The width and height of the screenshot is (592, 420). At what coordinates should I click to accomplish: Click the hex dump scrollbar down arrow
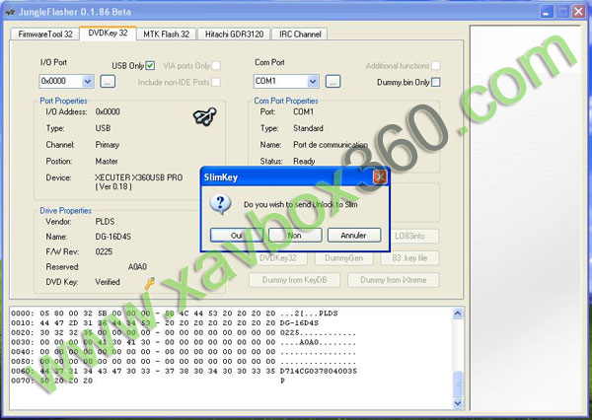point(457,403)
